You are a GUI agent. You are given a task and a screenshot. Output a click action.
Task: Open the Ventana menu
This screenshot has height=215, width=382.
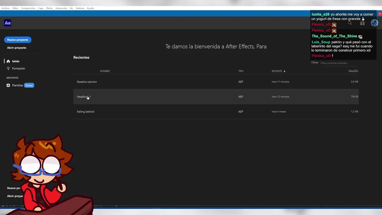click(80, 8)
